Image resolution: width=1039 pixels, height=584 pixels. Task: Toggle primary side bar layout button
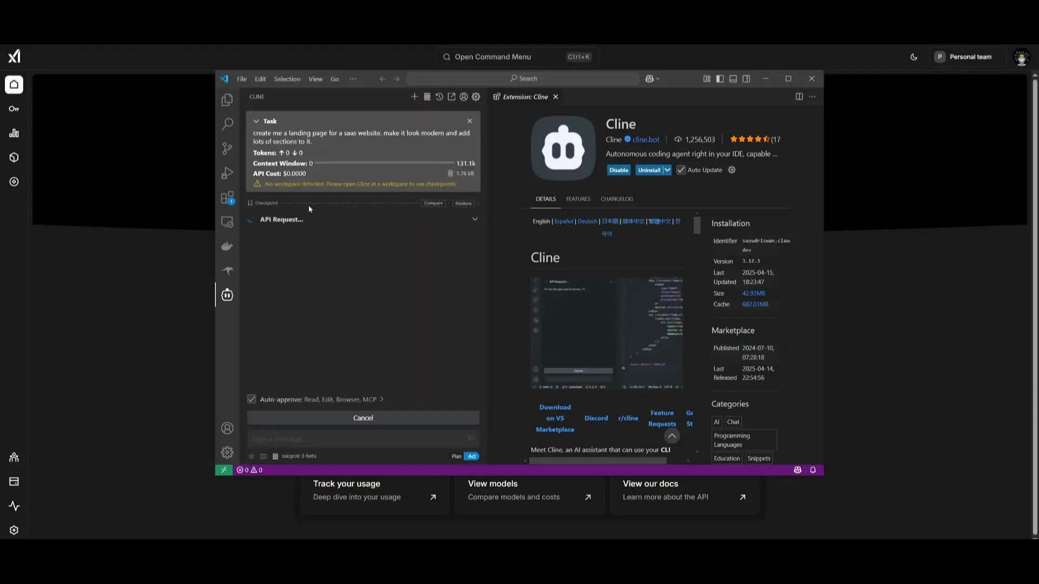click(x=720, y=79)
